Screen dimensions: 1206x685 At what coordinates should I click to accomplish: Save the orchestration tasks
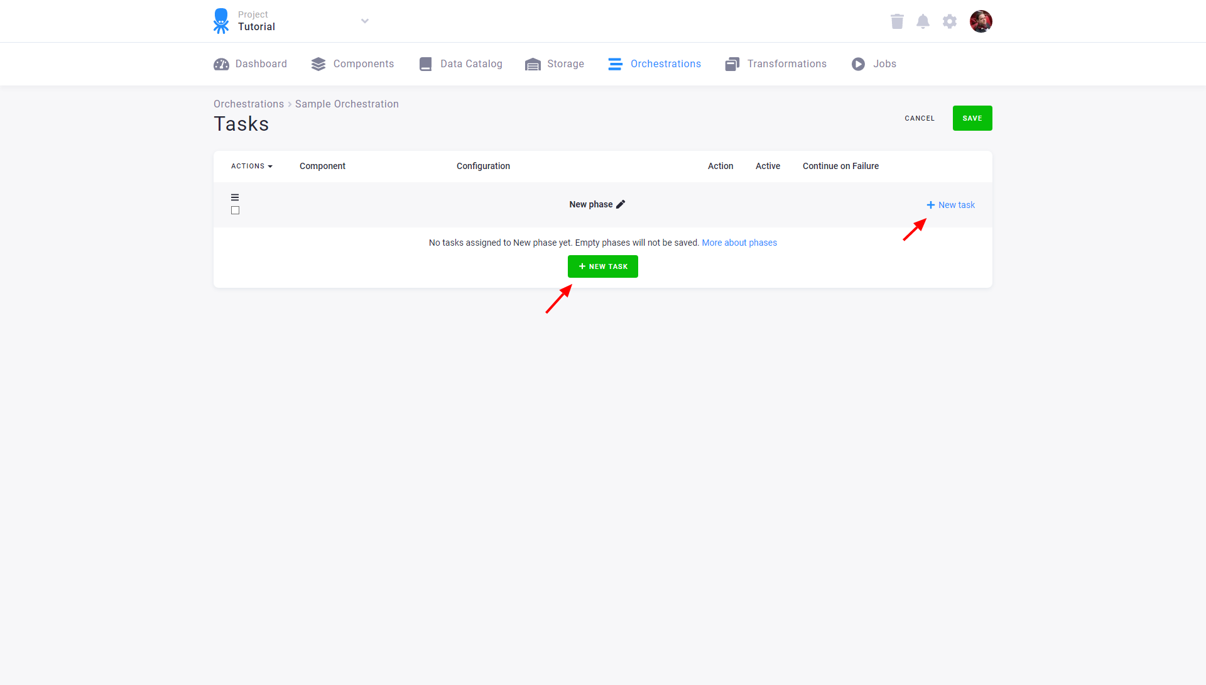pos(972,118)
